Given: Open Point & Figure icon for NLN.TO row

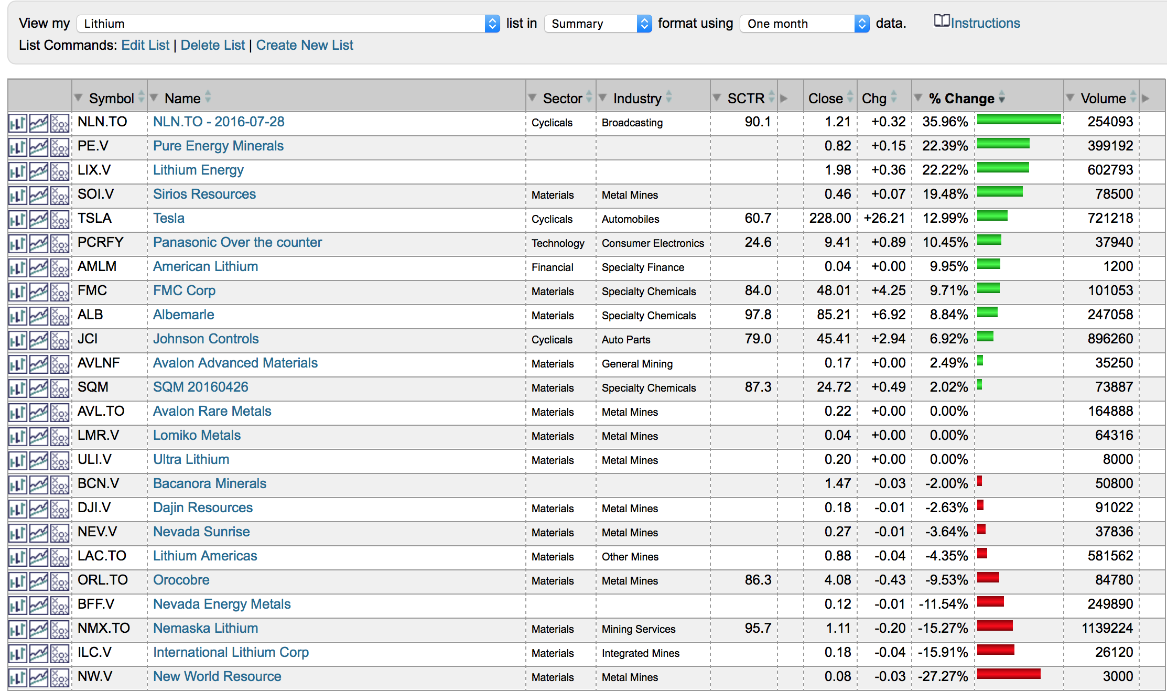Looking at the screenshot, I should [x=60, y=123].
